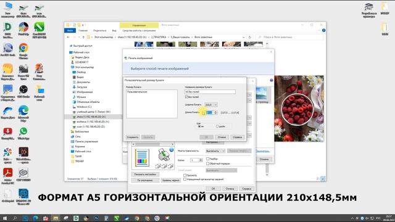This screenshot has width=395, height=222.
Task: Open the disabled quiet mode dropdown
Action: (222, 170)
